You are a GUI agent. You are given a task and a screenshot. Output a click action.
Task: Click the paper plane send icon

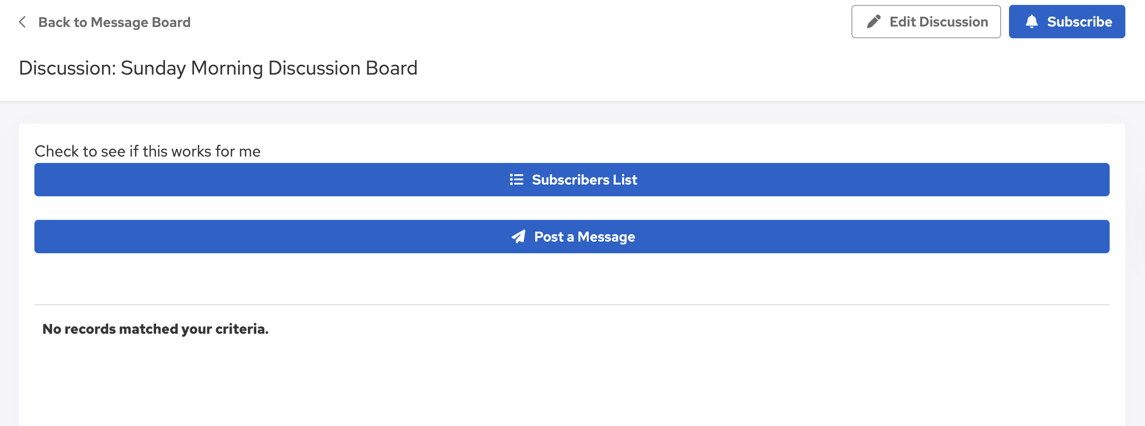[x=518, y=237]
